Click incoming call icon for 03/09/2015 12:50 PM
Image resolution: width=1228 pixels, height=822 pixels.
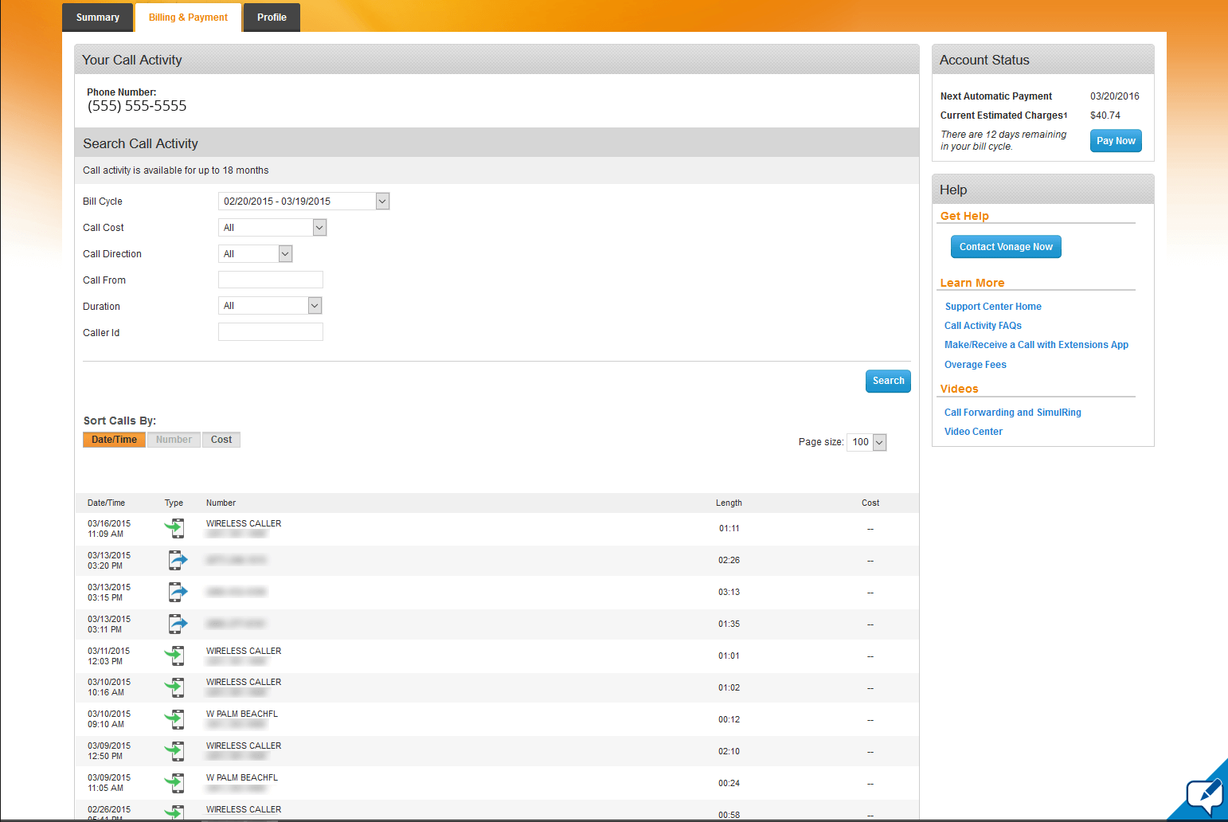point(174,751)
